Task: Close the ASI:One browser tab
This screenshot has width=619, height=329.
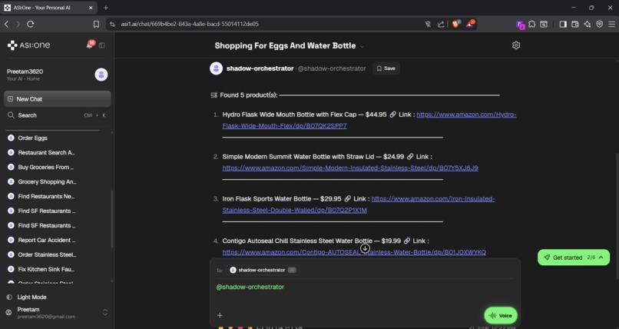Action: point(91,8)
